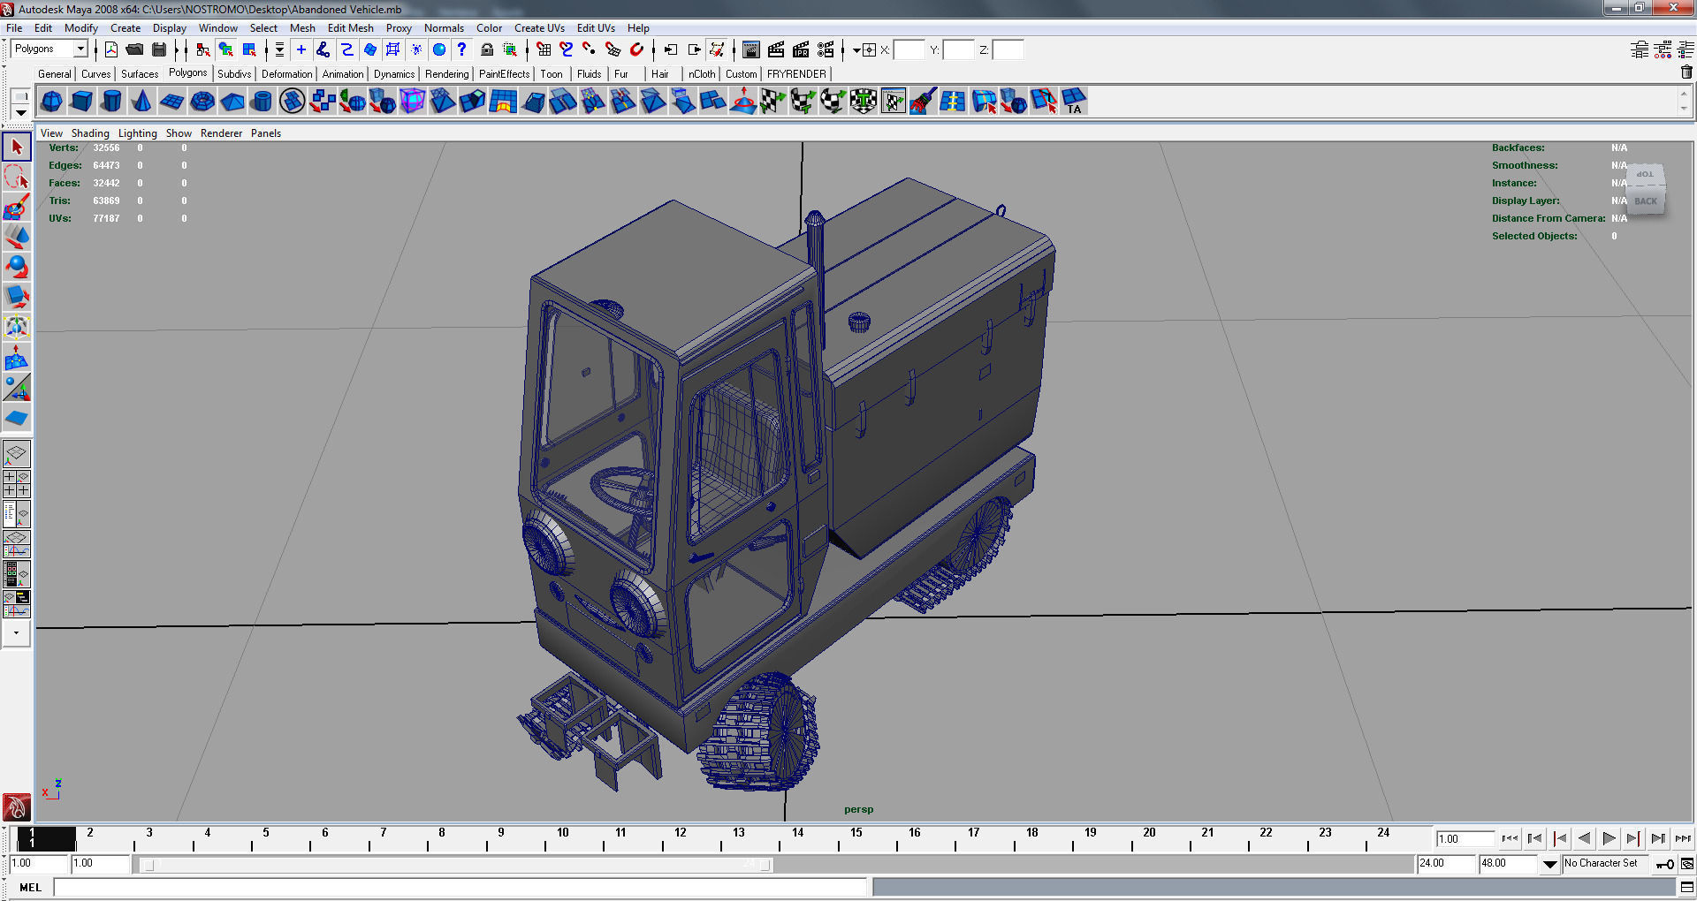Toggle Snap to view planes
The height and width of the screenshot is (901, 1697).
coord(613,49)
